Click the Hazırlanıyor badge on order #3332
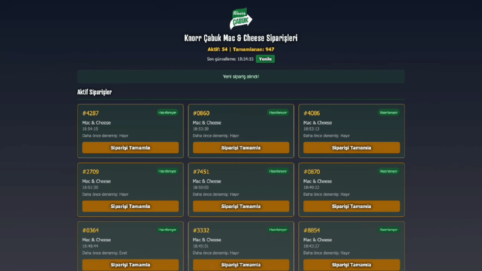 tap(278, 230)
